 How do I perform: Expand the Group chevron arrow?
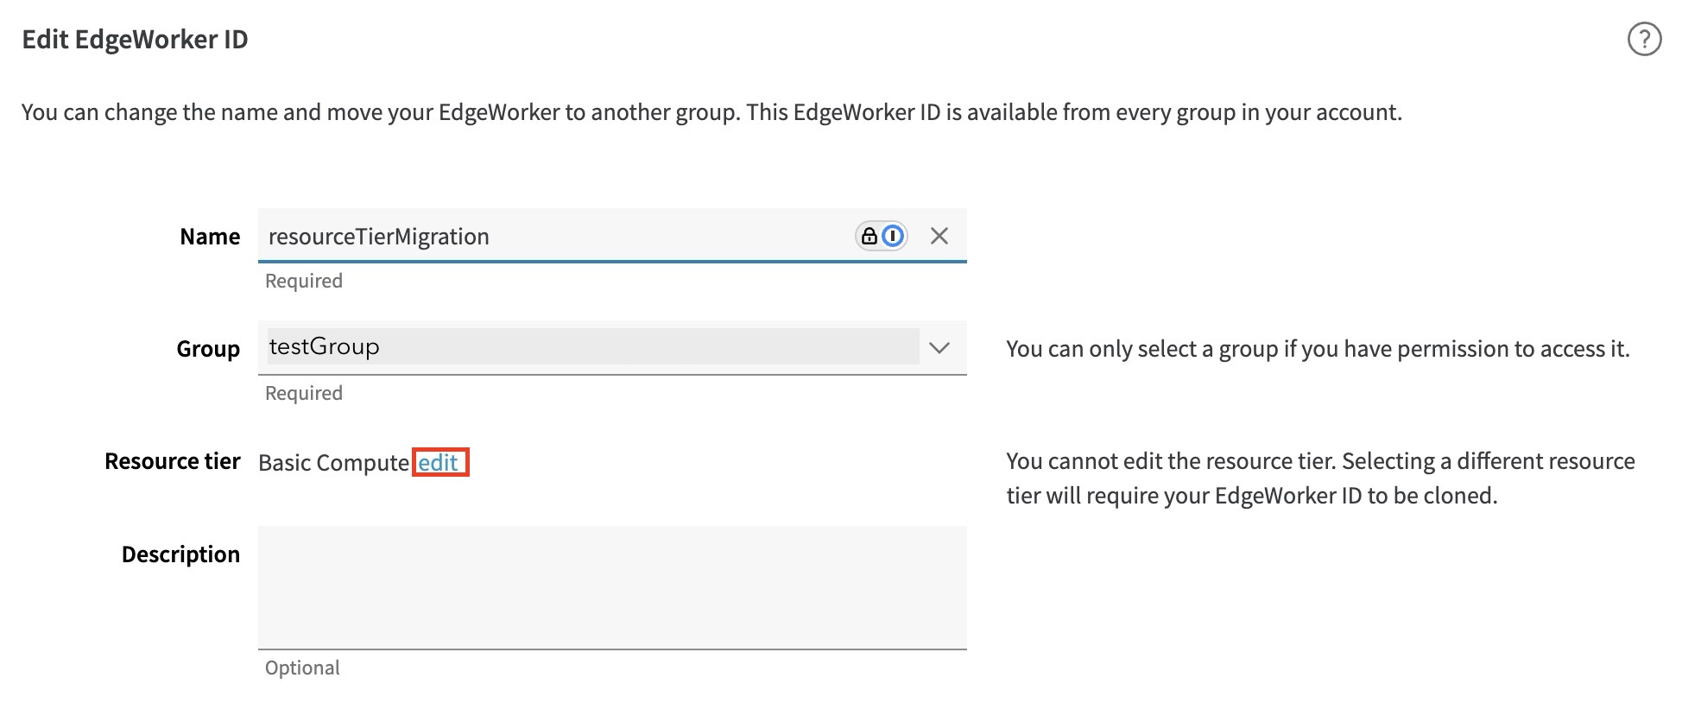pyautogui.click(x=939, y=348)
